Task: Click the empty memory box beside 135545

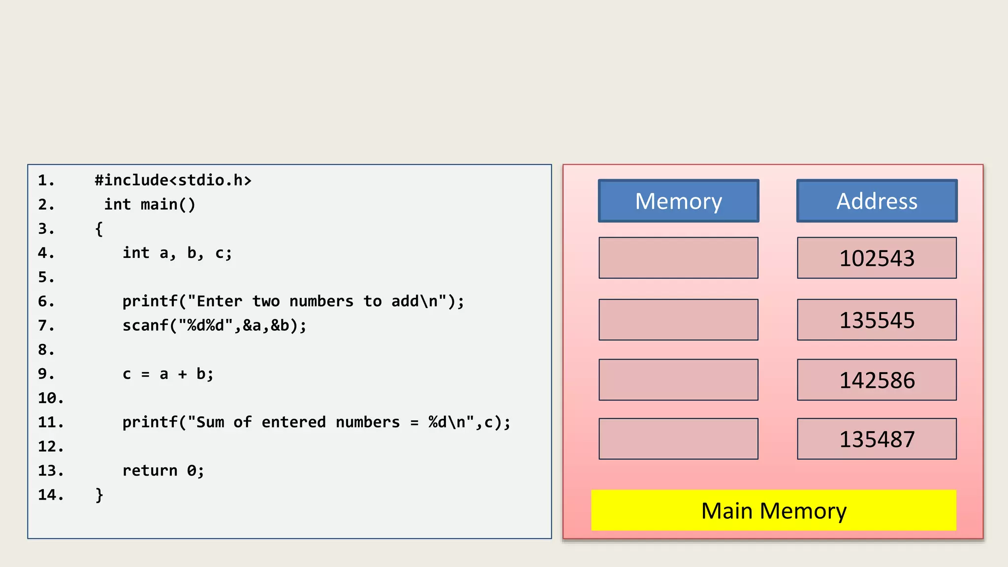Action: (x=678, y=320)
